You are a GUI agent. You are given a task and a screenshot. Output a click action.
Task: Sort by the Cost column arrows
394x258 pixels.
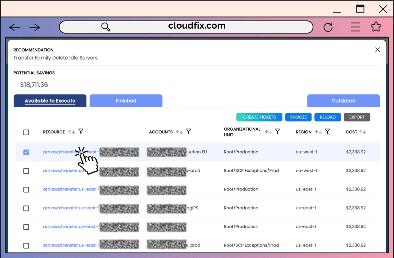click(x=363, y=132)
